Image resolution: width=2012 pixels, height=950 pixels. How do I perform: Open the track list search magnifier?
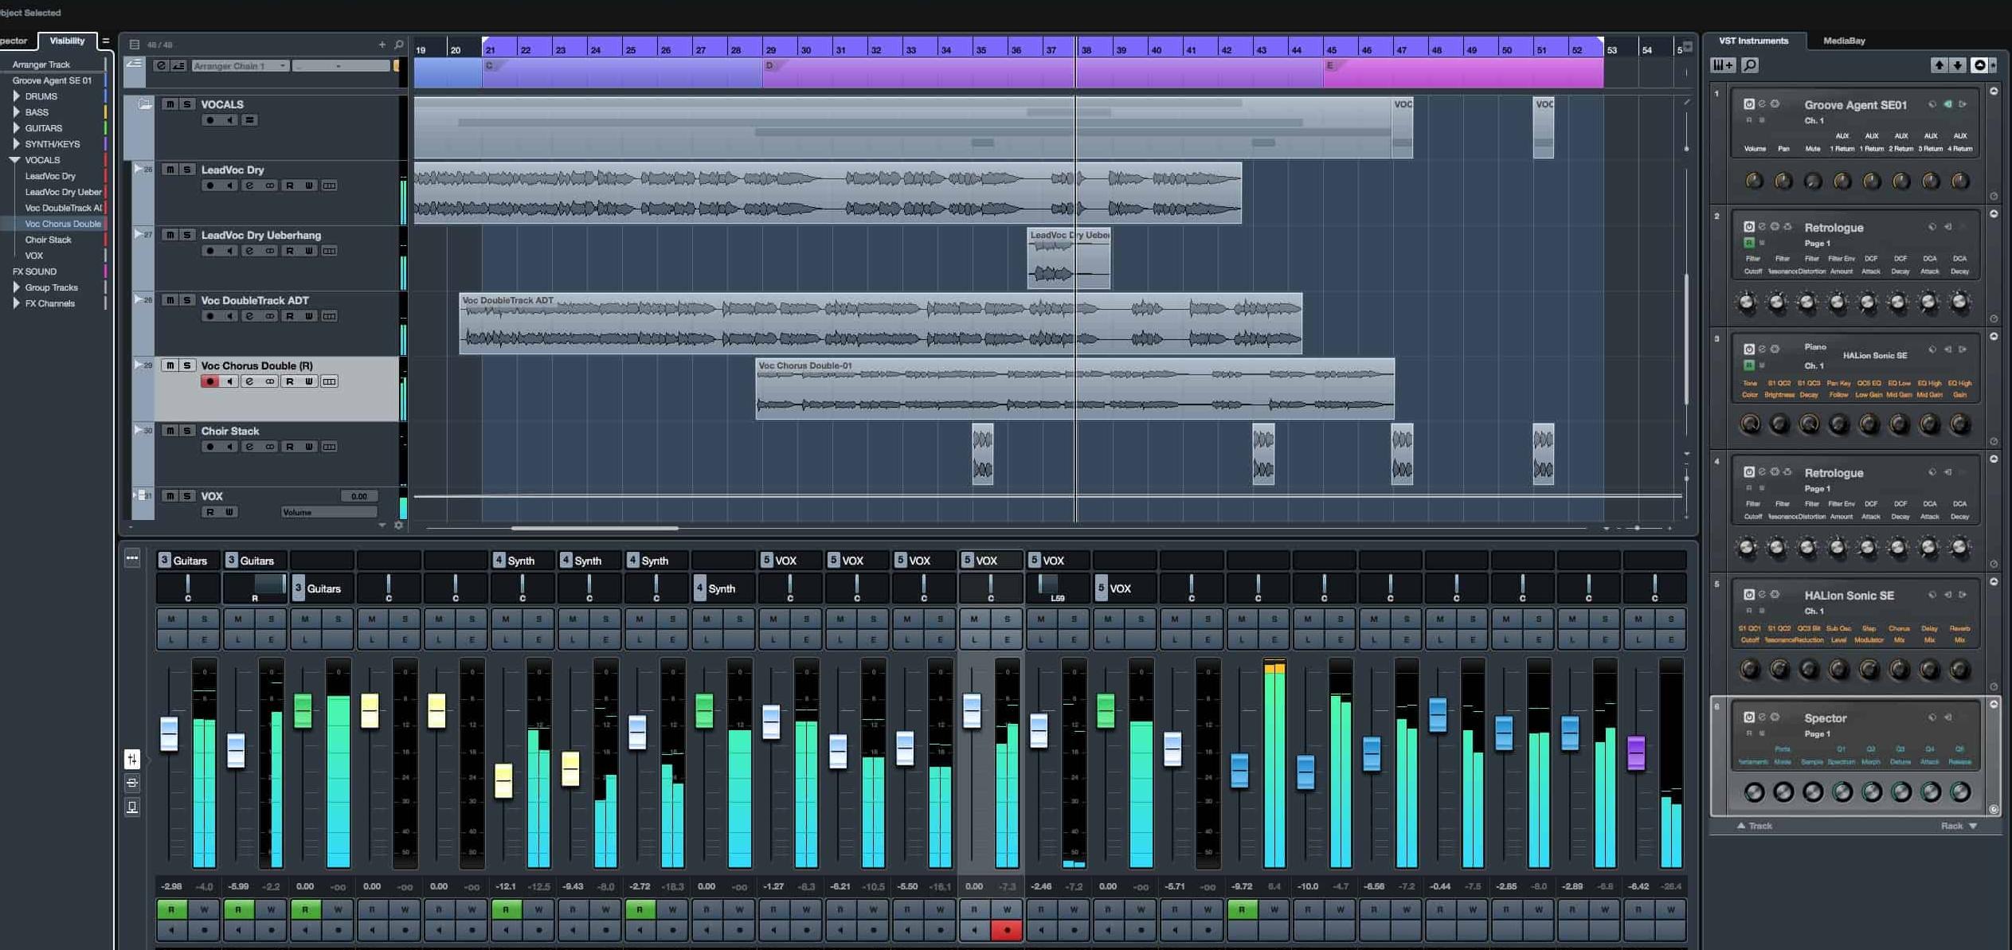tap(399, 45)
